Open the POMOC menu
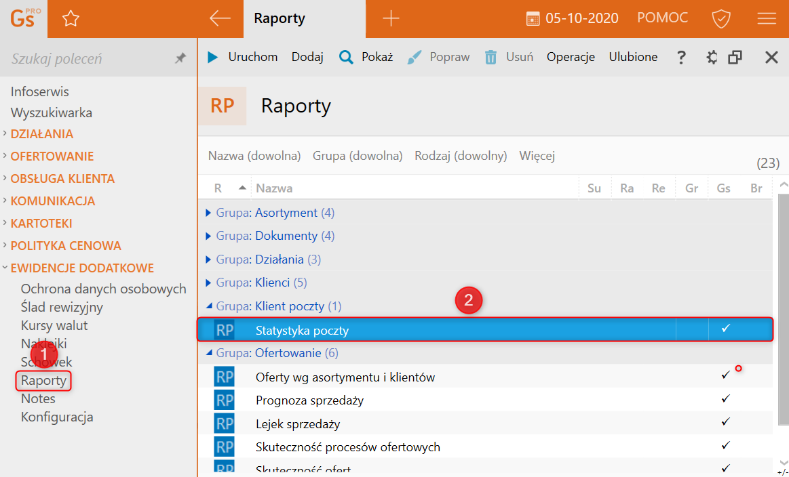 tap(662, 18)
